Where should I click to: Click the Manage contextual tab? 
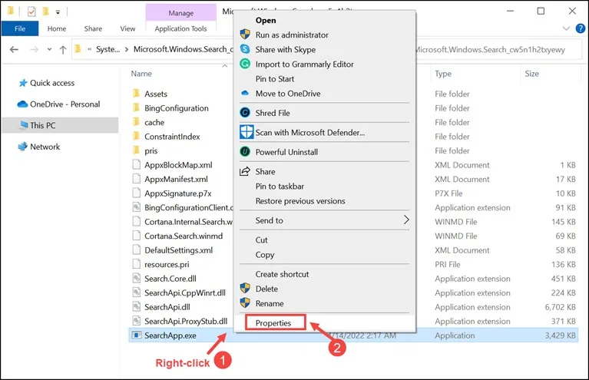tap(180, 13)
